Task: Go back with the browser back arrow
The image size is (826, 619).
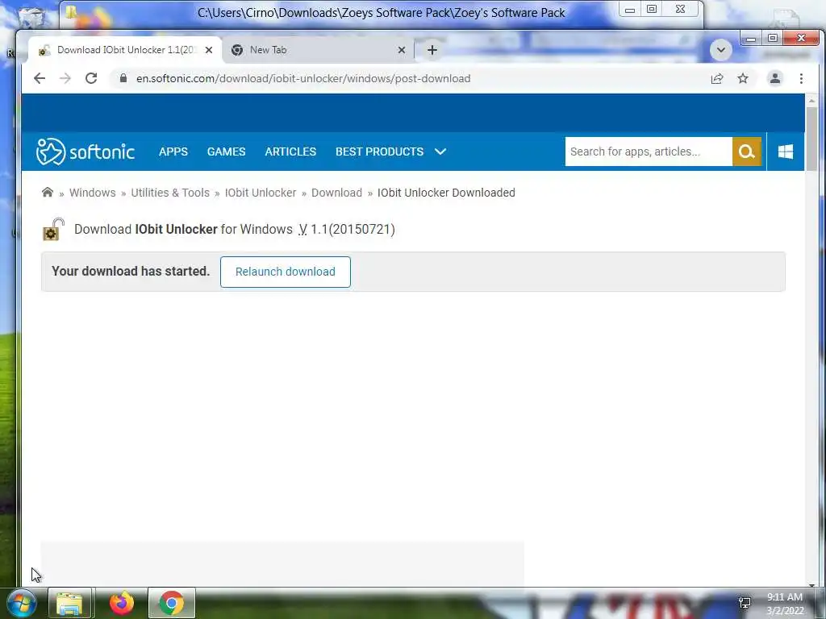Action: point(40,78)
